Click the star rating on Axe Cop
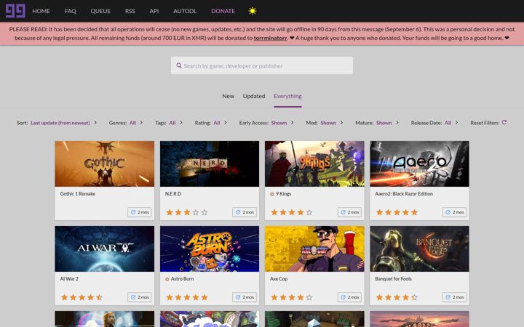Image resolution: width=524 pixels, height=327 pixels. pos(292,297)
